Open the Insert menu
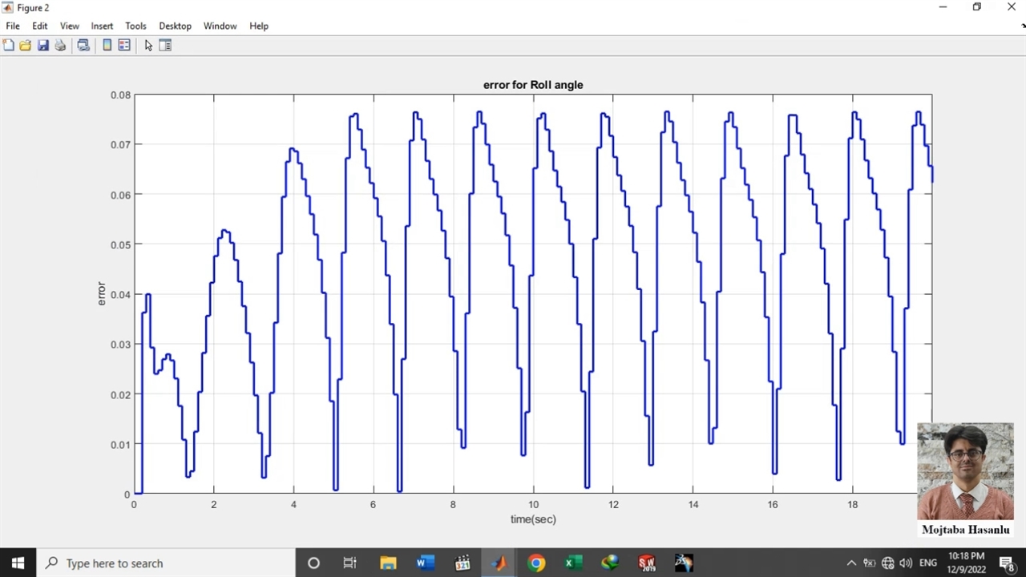Viewport: 1026px width, 577px height. 102,26
